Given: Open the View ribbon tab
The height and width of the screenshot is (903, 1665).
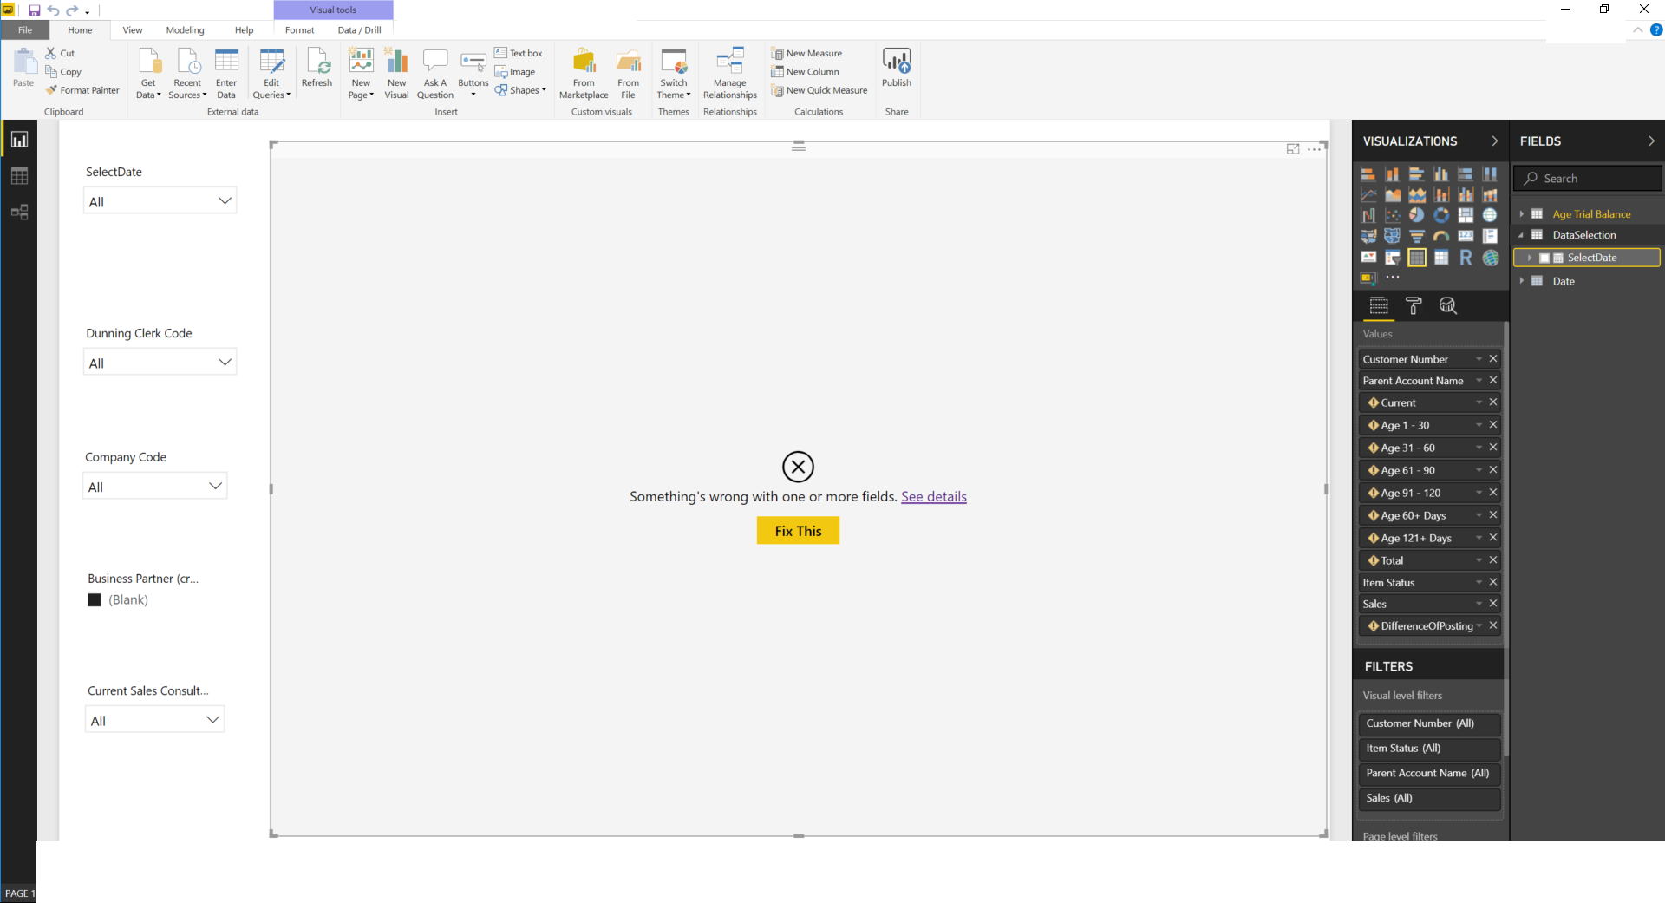Looking at the screenshot, I should [133, 30].
